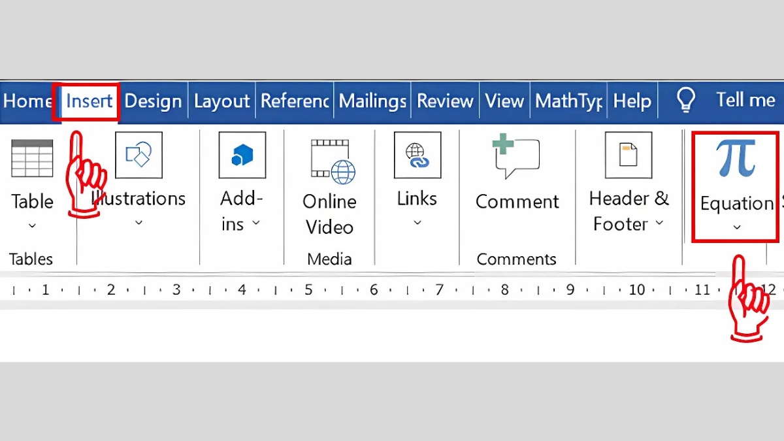Expand the Illustrations dropdown chevron
The width and height of the screenshot is (784, 441).
[139, 223]
